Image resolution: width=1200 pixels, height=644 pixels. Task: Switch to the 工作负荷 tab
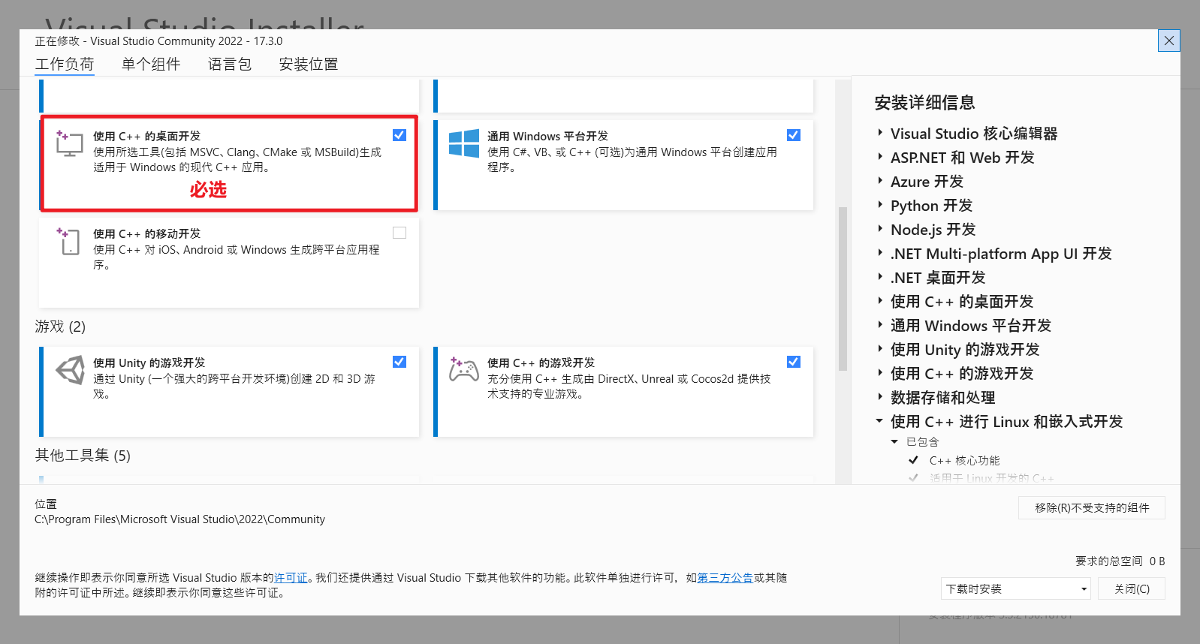pos(65,65)
